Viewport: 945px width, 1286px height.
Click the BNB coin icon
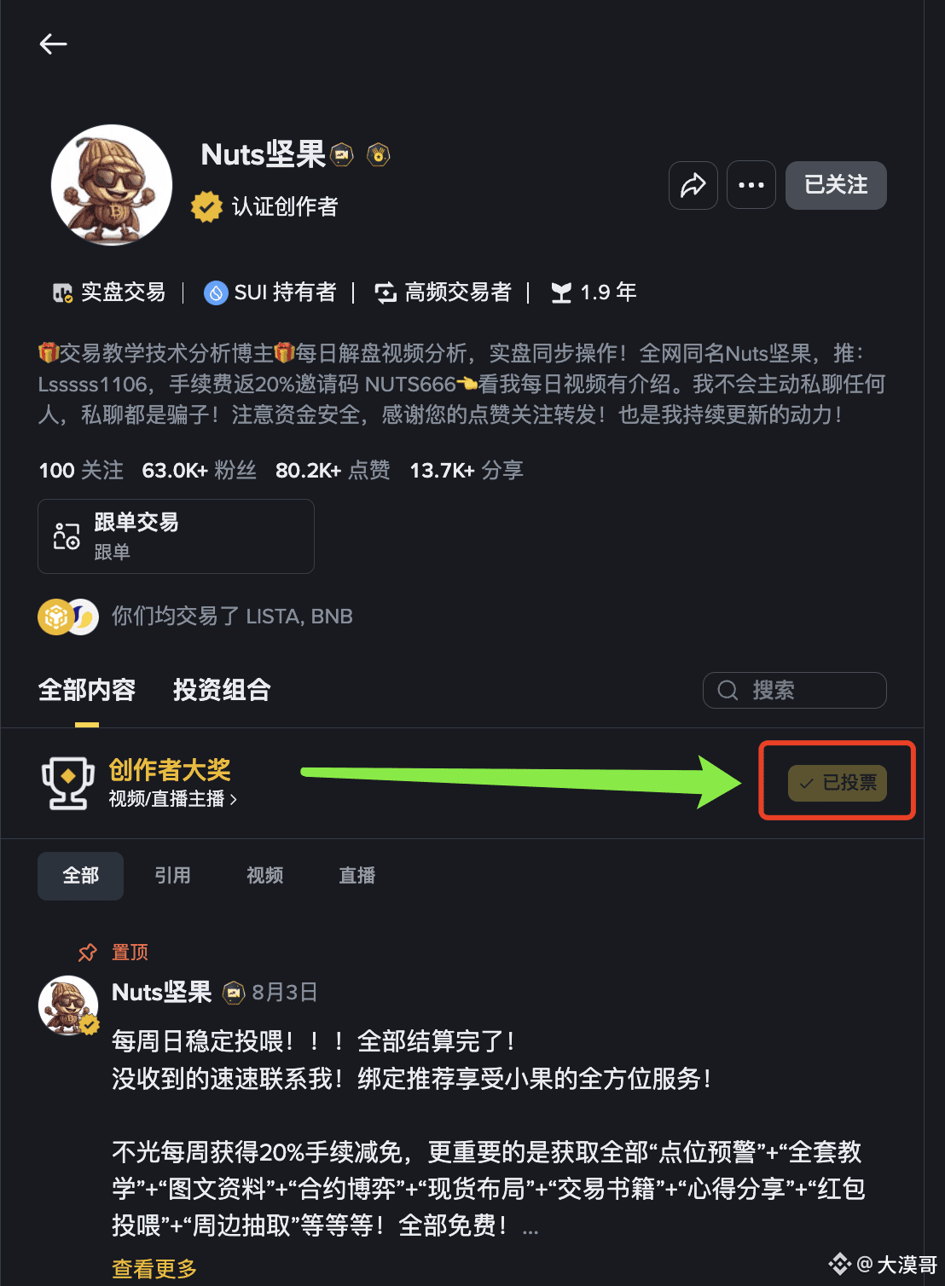(x=56, y=617)
